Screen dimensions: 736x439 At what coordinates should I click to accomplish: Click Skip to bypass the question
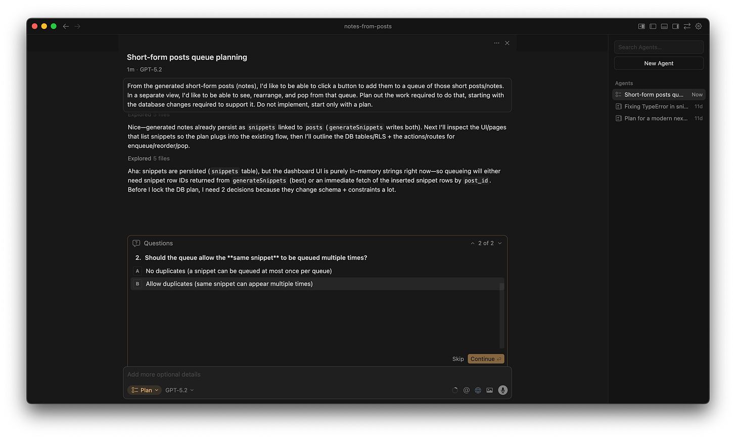(458, 359)
